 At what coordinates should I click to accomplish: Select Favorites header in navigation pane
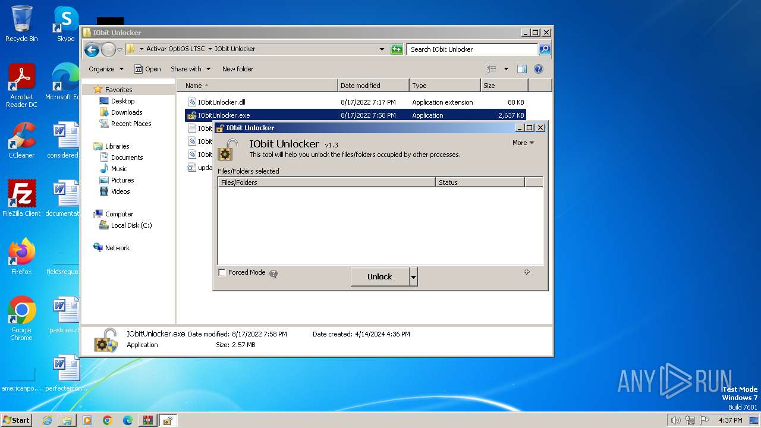118,90
